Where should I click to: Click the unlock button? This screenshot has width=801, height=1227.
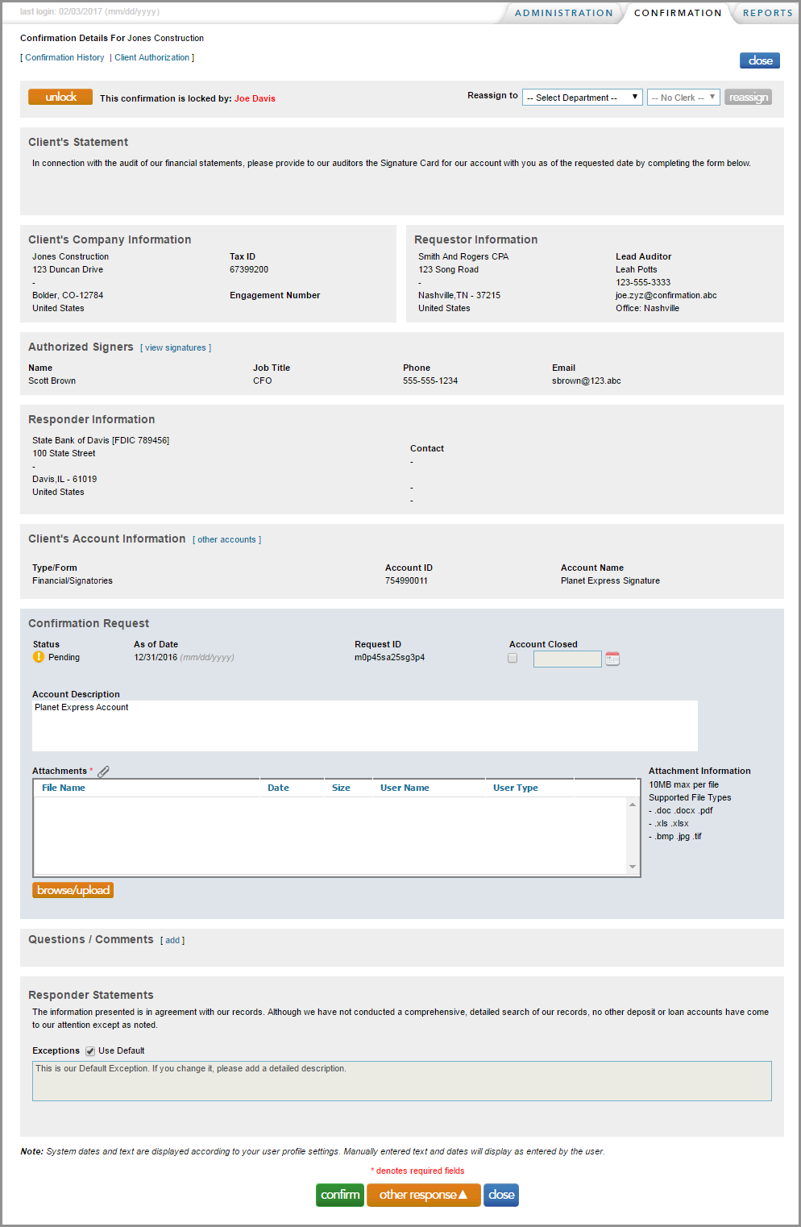60,96
